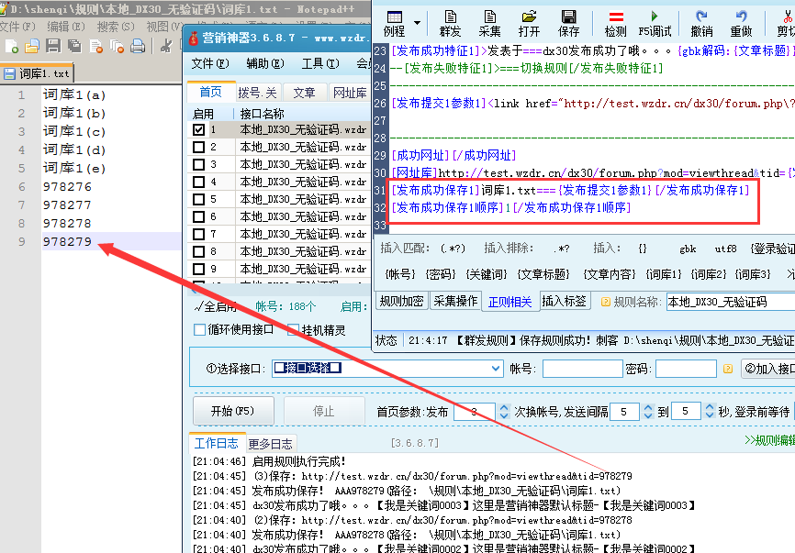Increase the 发布 publish count spinner
The width and height of the screenshot is (795, 553).
pos(504,407)
